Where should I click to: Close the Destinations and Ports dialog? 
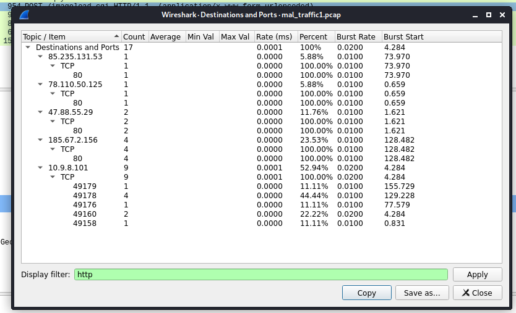[477, 293]
